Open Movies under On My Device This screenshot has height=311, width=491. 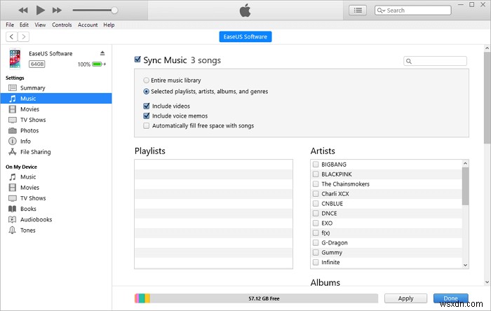click(56, 188)
